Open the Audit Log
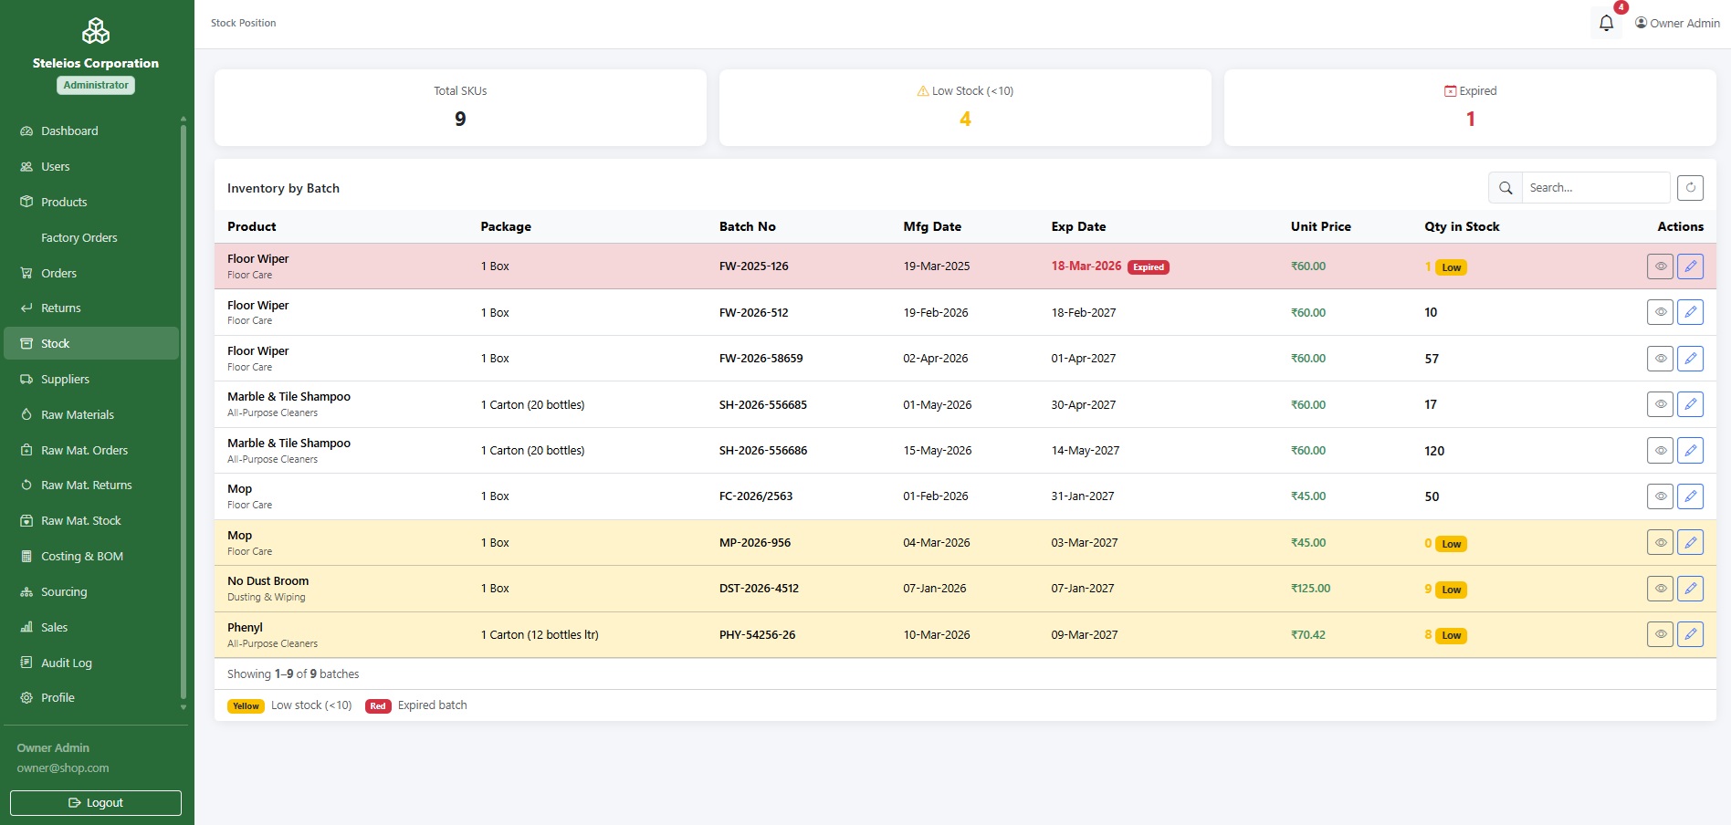This screenshot has width=1731, height=825. tap(91, 663)
